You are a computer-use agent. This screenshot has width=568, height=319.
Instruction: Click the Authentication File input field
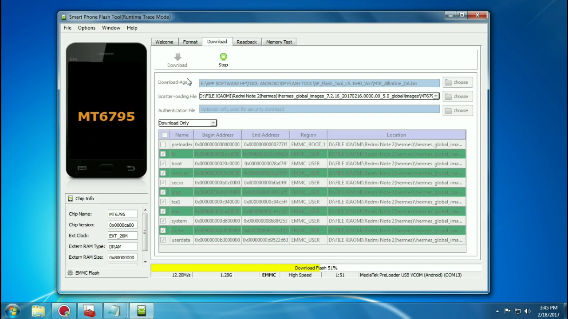319,109
